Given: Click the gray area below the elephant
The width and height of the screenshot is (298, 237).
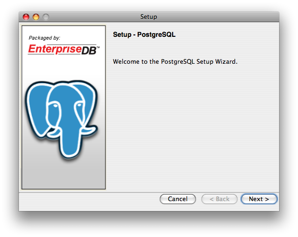Looking at the screenshot, I should [63, 177].
